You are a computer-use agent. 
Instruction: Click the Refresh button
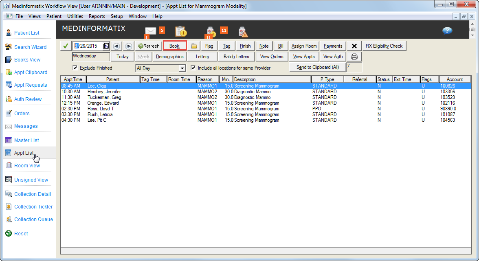click(149, 46)
